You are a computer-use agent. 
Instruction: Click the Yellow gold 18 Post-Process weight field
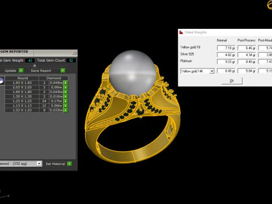click(x=246, y=48)
